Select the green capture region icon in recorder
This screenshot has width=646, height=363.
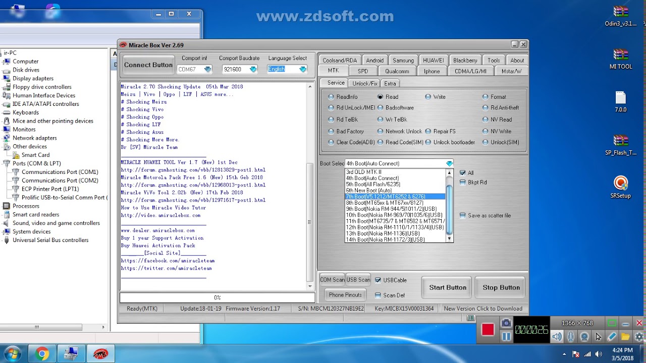(612, 323)
